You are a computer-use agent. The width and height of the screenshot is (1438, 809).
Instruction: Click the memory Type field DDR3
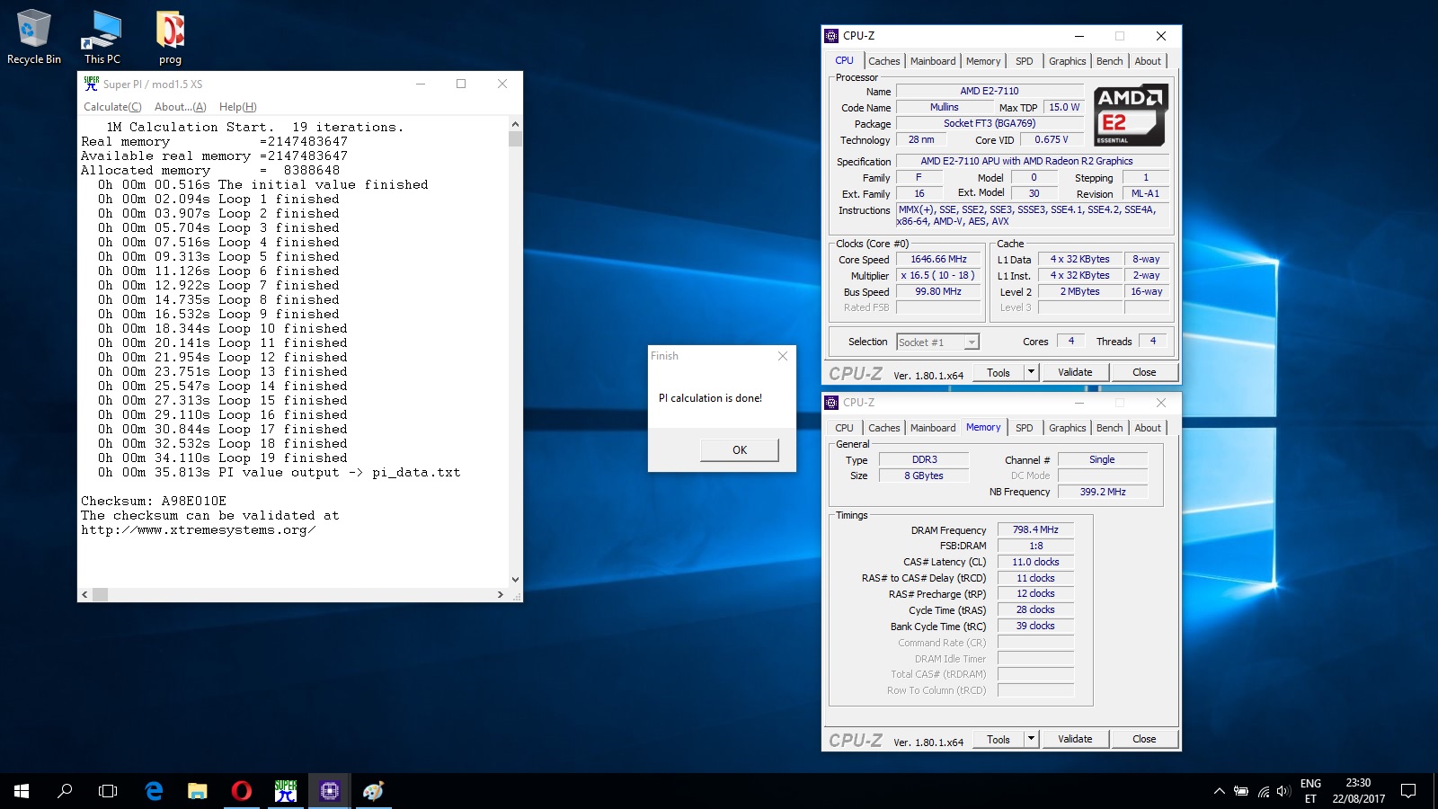[x=924, y=460]
